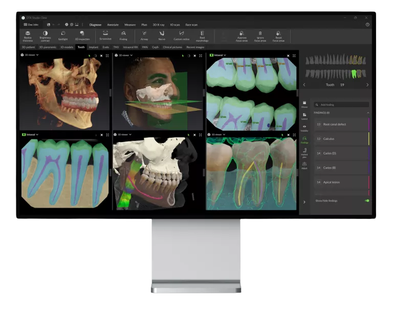This screenshot has height=324, width=393.
Task: Toggle the Show/hide findings switch
Action: coord(367,200)
